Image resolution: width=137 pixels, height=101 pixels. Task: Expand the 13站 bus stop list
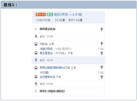[x=101, y=73]
